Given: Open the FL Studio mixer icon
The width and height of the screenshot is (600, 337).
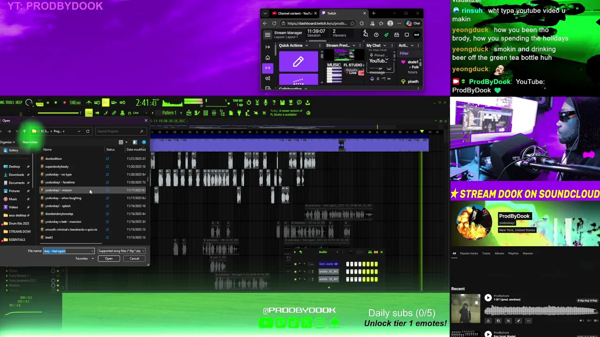Looking at the screenshot, I should (214, 113).
